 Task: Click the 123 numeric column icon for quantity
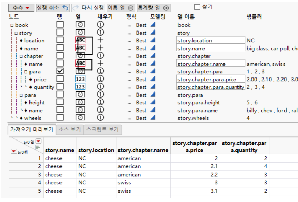click(x=80, y=87)
